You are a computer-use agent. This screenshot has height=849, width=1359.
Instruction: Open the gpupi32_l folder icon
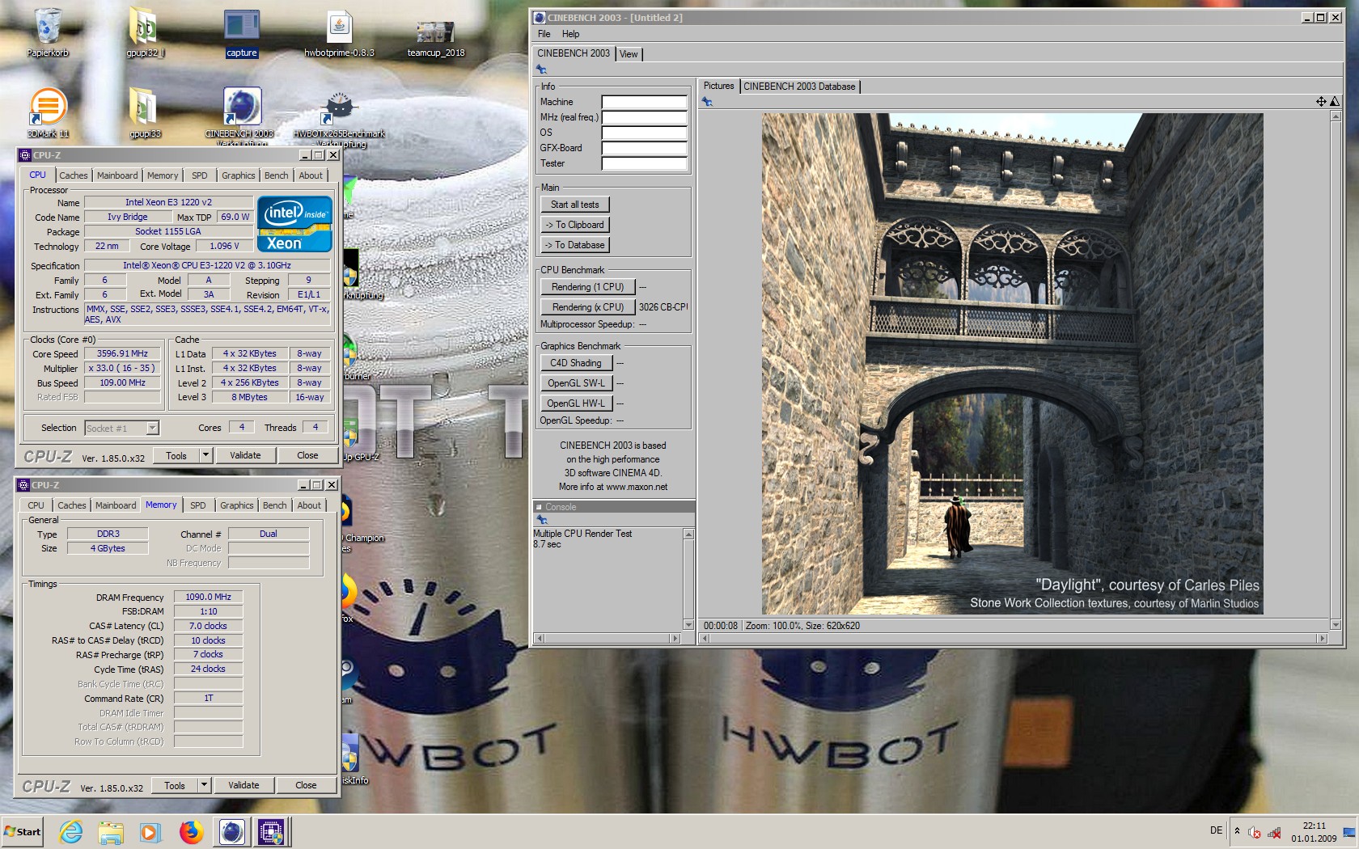145,32
